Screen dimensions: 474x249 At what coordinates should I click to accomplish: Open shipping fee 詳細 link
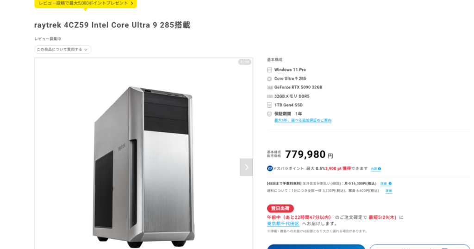tap(389, 191)
